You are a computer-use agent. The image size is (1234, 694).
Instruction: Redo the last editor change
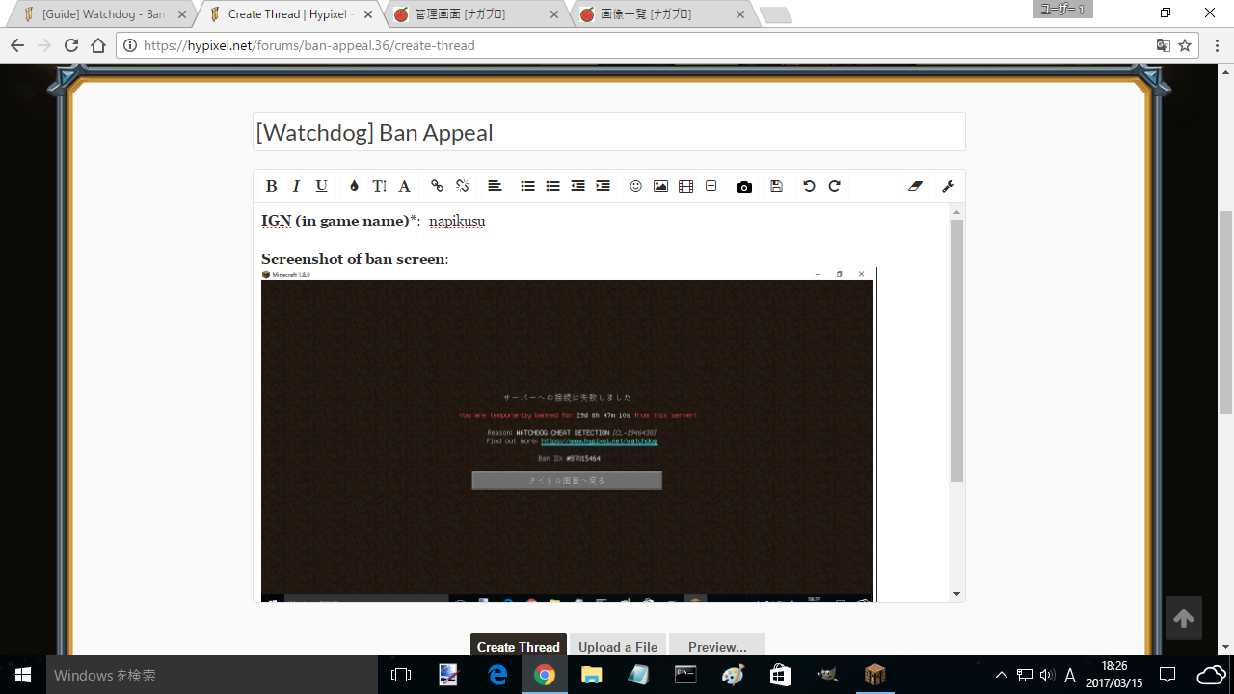coord(834,186)
